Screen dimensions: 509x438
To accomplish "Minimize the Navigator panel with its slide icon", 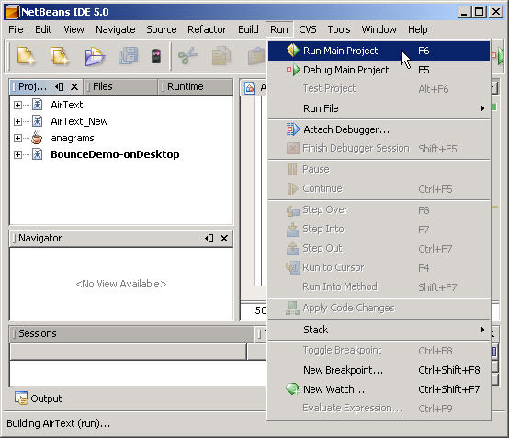I will (209, 238).
